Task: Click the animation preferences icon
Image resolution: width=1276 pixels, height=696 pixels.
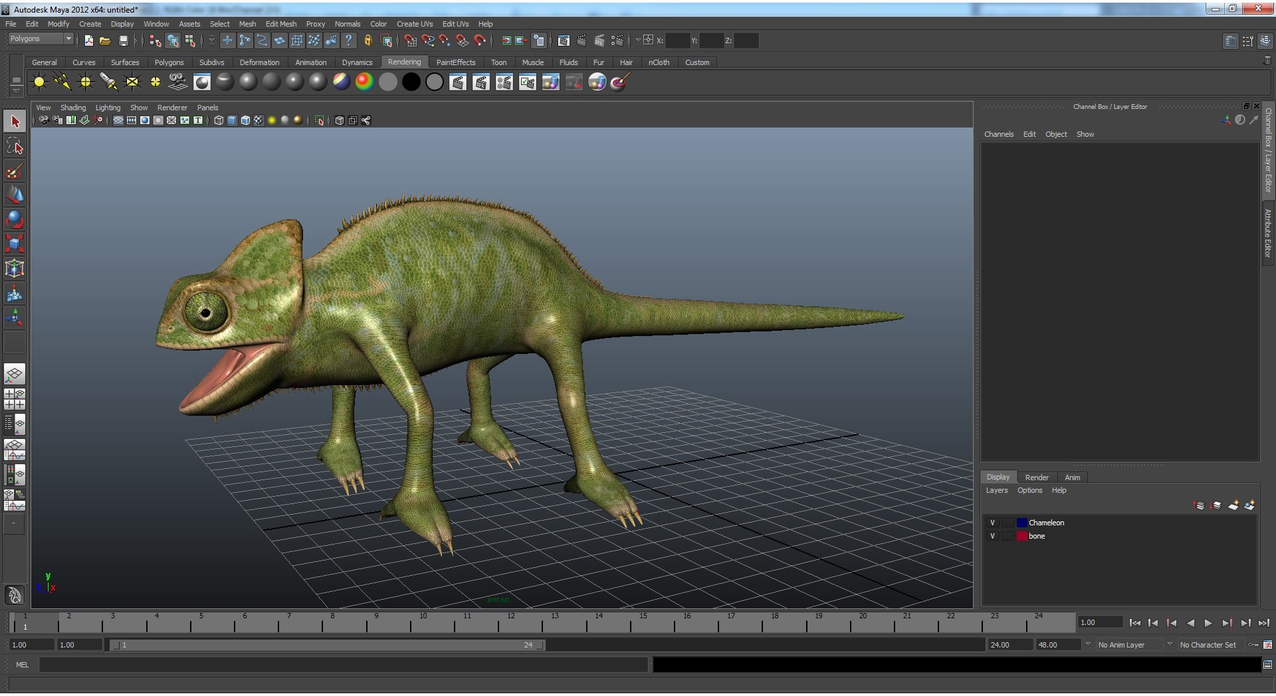Action: pyautogui.click(x=1267, y=645)
